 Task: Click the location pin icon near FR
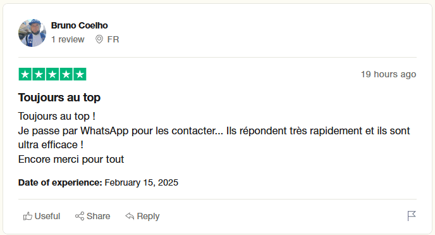pyautogui.click(x=99, y=39)
